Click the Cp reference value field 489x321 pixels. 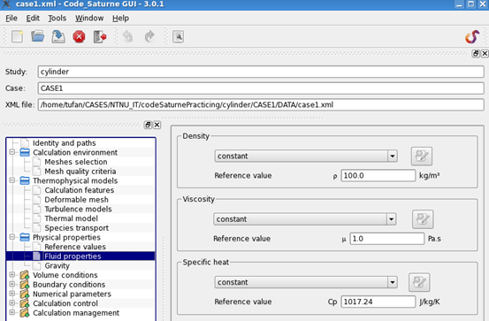tap(378, 302)
